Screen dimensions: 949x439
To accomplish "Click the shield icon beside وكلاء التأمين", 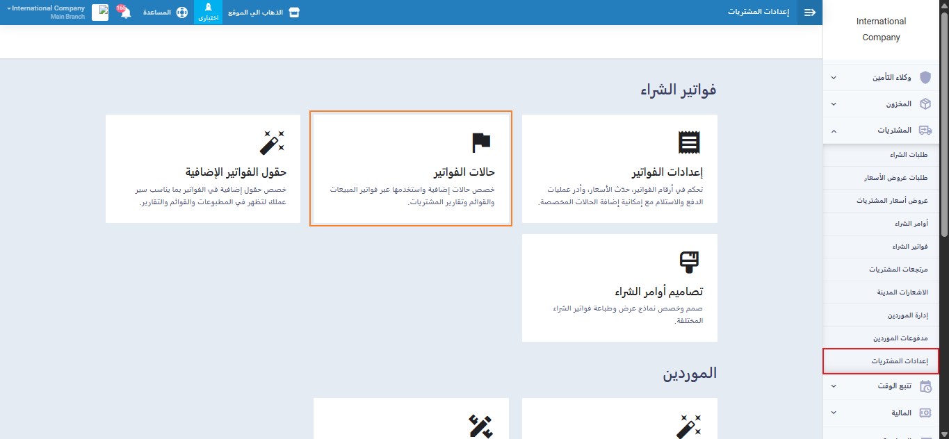I will point(925,78).
